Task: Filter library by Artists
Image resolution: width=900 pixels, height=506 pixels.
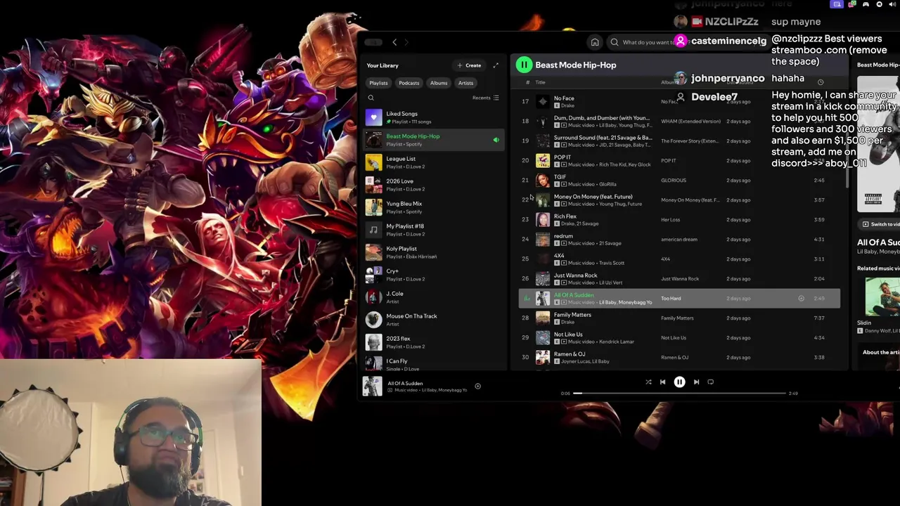Action: 466,83
